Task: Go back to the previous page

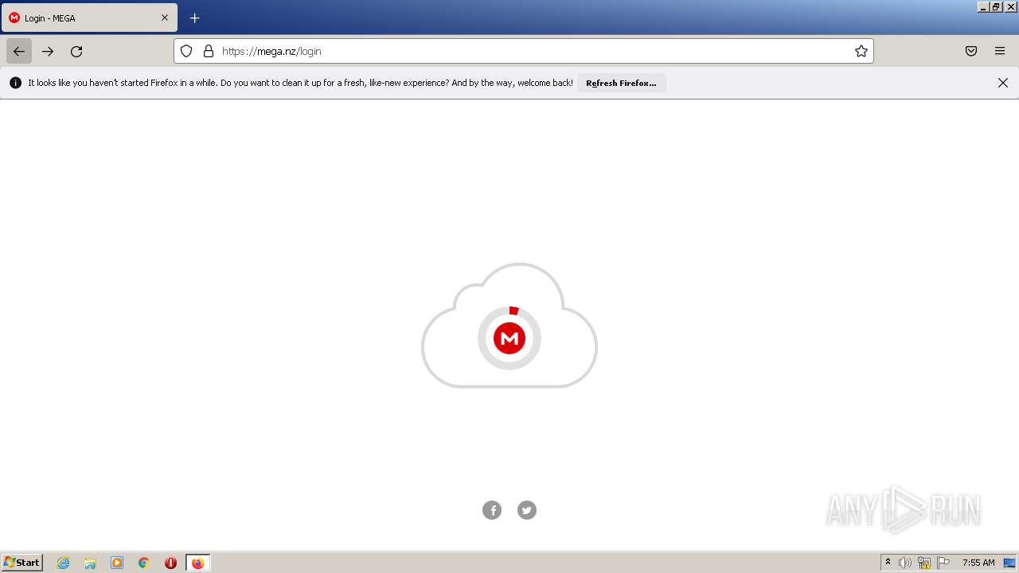Action: [x=19, y=51]
